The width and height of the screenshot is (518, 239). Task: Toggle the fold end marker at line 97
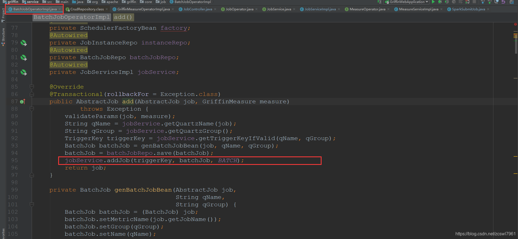(32, 175)
